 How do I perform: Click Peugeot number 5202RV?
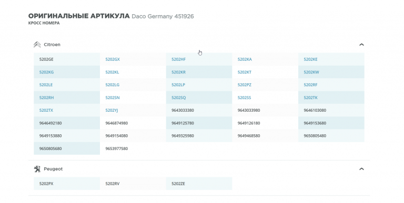pos(113,184)
